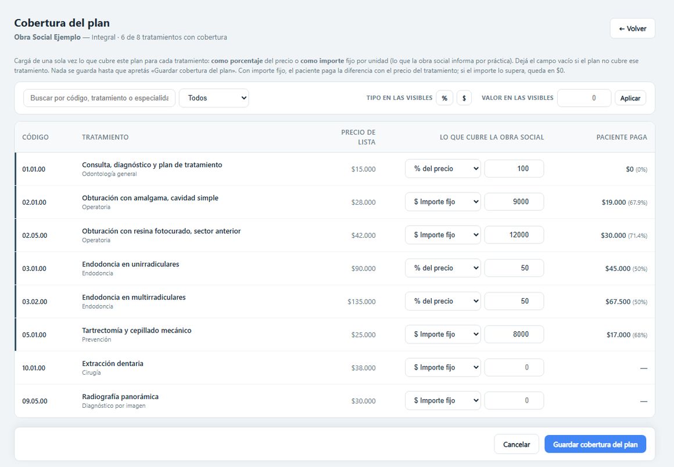Click the code 01.01.00
This screenshot has width=674, height=467.
[34, 169]
